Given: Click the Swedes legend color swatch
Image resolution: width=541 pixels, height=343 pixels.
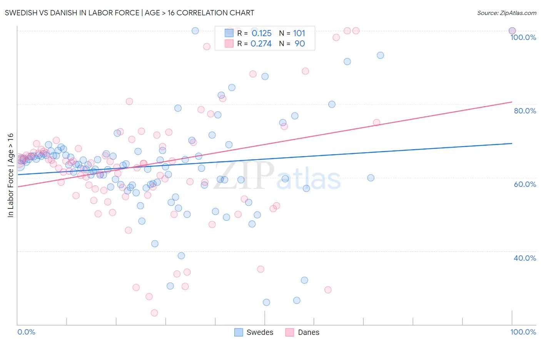Looking at the screenshot, I should [x=239, y=332].
